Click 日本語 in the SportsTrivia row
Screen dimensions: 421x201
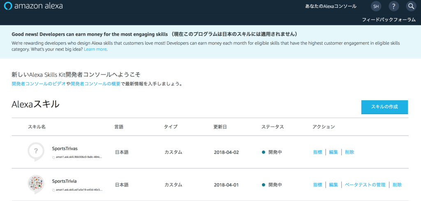122,185
